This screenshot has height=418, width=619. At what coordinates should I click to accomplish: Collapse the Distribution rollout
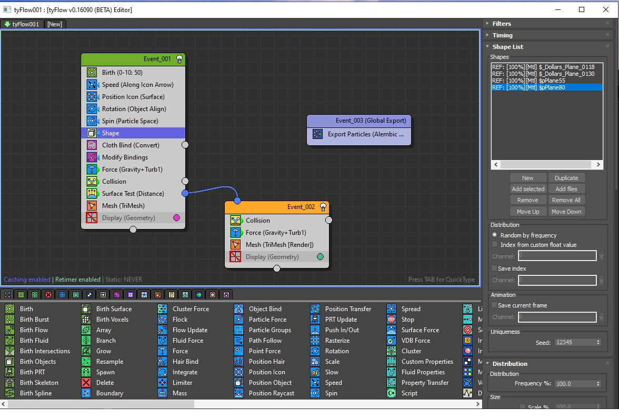click(x=487, y=364)
